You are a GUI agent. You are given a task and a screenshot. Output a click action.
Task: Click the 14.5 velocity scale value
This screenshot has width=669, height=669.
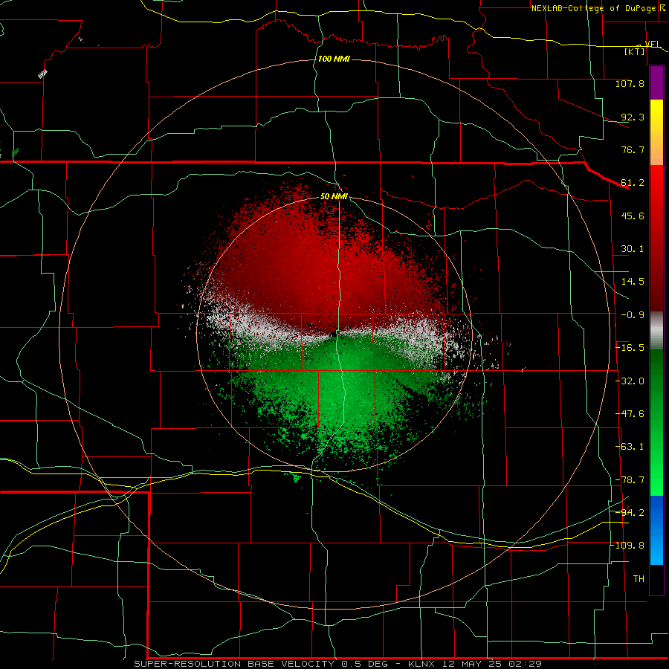[633, 282]
